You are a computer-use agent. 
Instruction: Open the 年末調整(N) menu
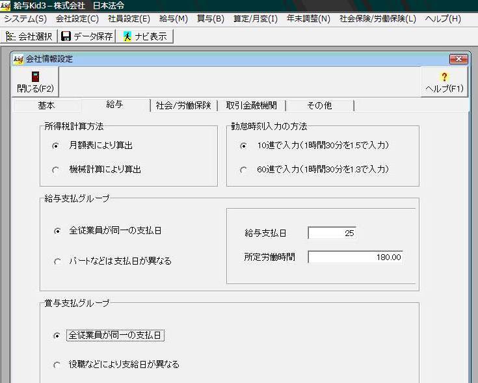pos(308,19)
